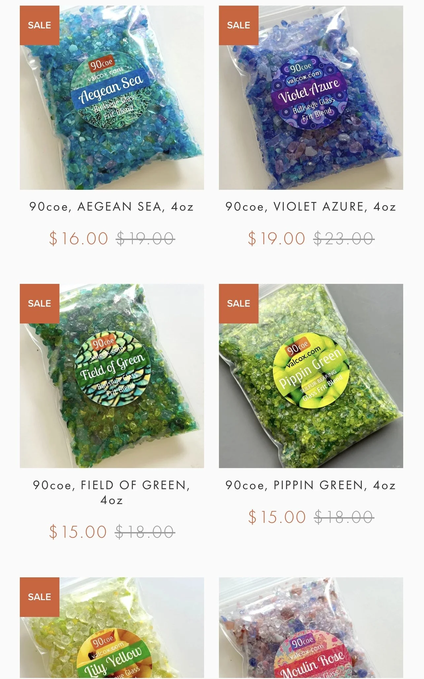Click the '90coe, FIELD OF GREEN, 4oz' title
The width and height of the screenshot is (424, 679).
[x=112, y=492]
